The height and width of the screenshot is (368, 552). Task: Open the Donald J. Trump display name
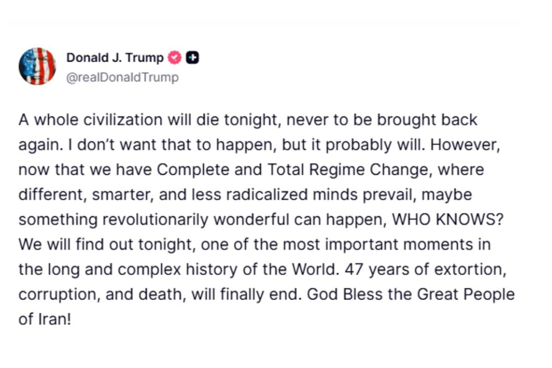[x=115, y=58]
